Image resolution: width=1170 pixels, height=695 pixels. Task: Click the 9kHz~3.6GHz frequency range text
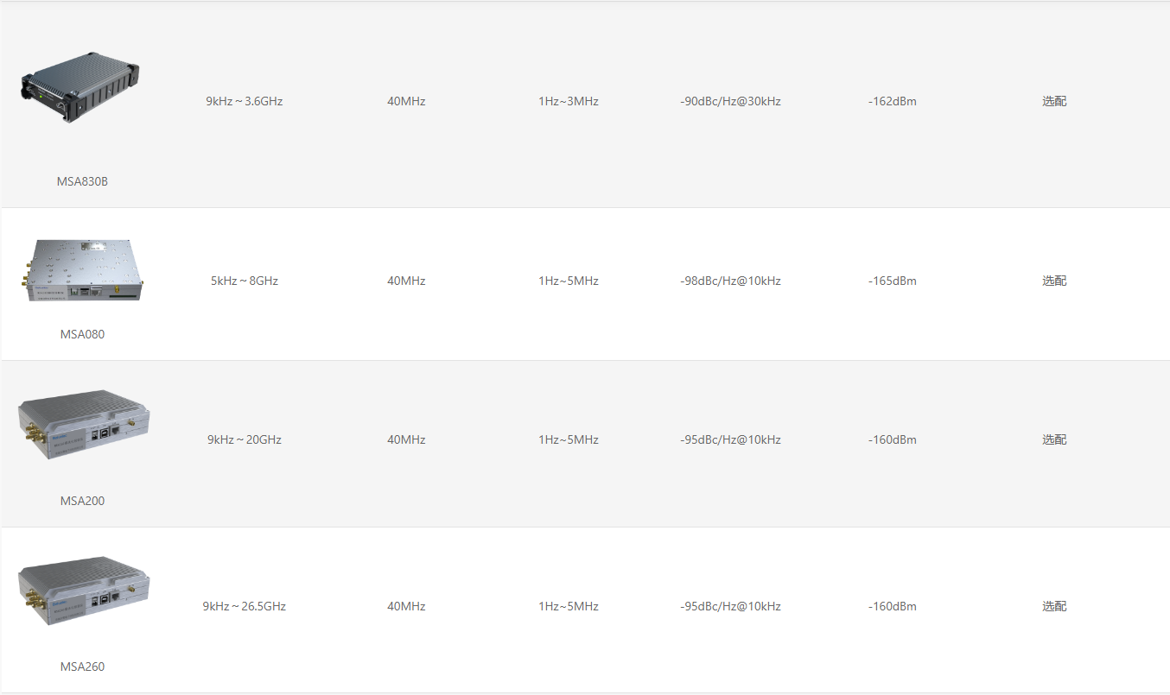click(x=245, y=101)
